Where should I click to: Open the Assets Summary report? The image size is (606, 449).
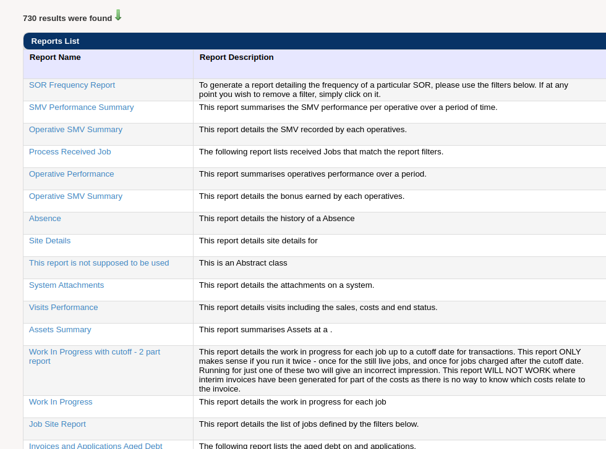[x=60, y=329]
